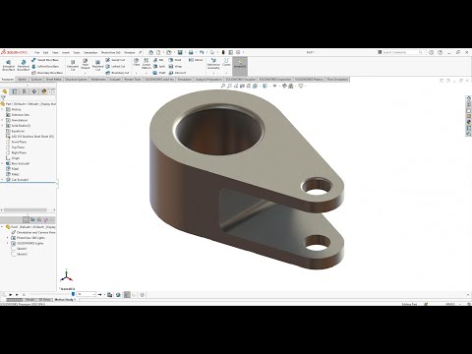472x354 pixels.
Task: Select the Revolved Boss/Base tool
Action: tap(23, 65)
